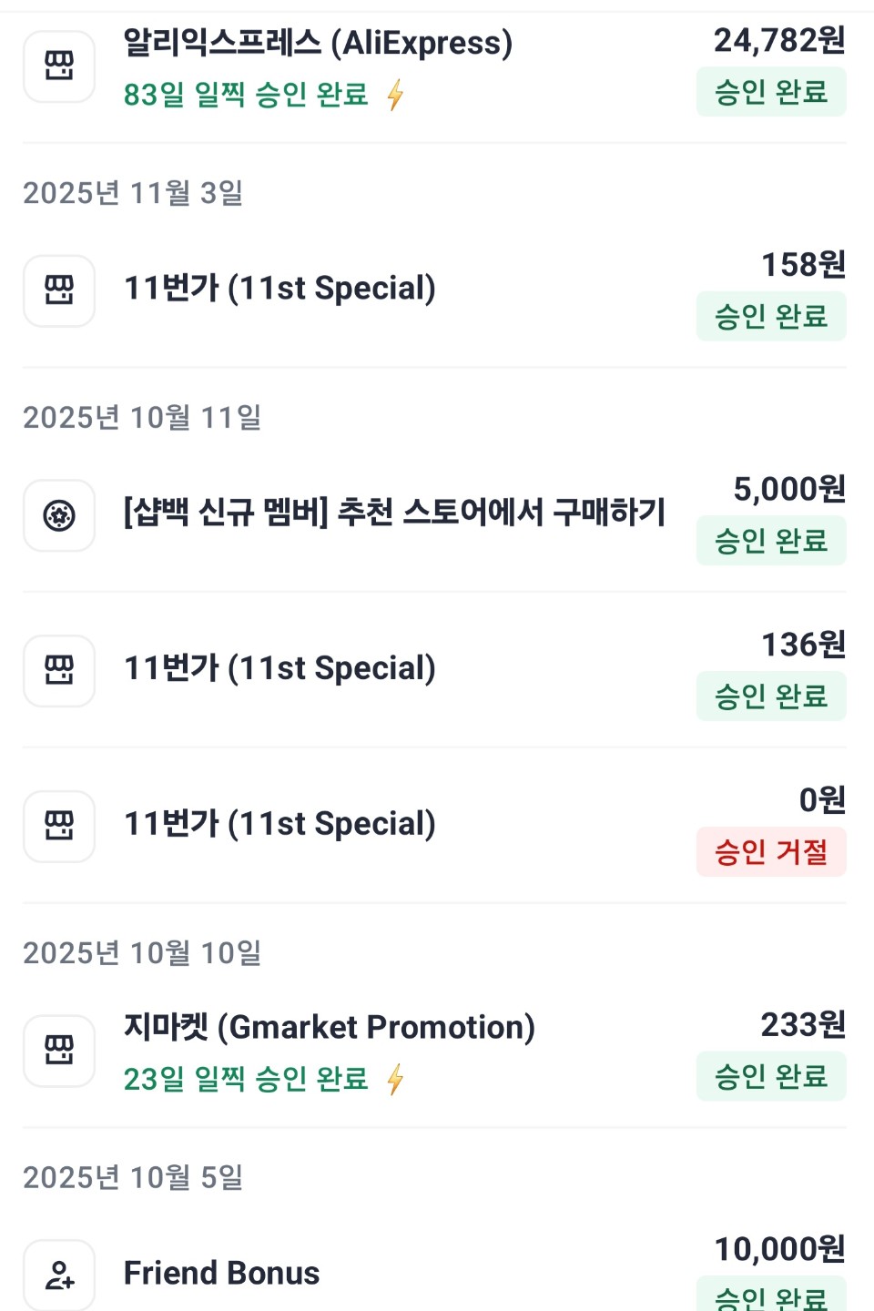This screenshot has height=1311, width=874.
Task: Tap the Friend Bonus person-add icon
Action: (x=59, y=1275)
